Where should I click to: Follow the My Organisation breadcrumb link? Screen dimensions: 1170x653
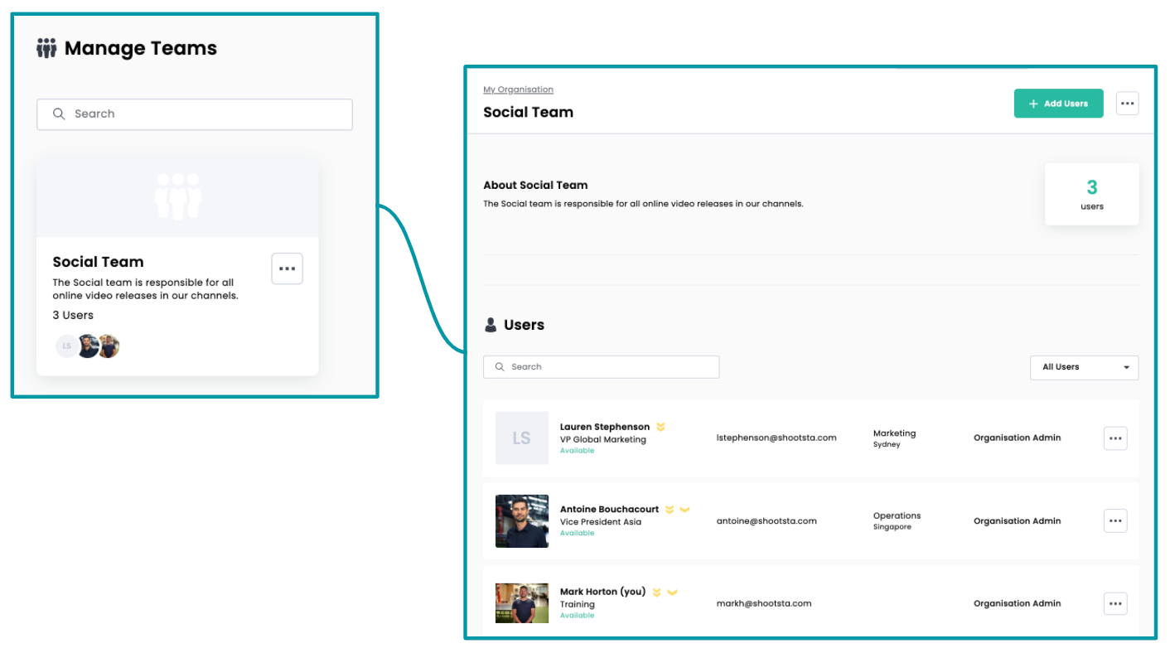coord(518,89)
